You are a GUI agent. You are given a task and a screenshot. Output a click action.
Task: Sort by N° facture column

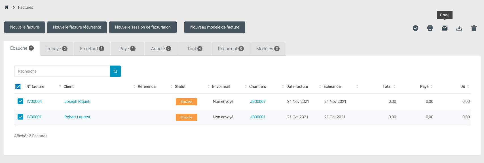35,86
